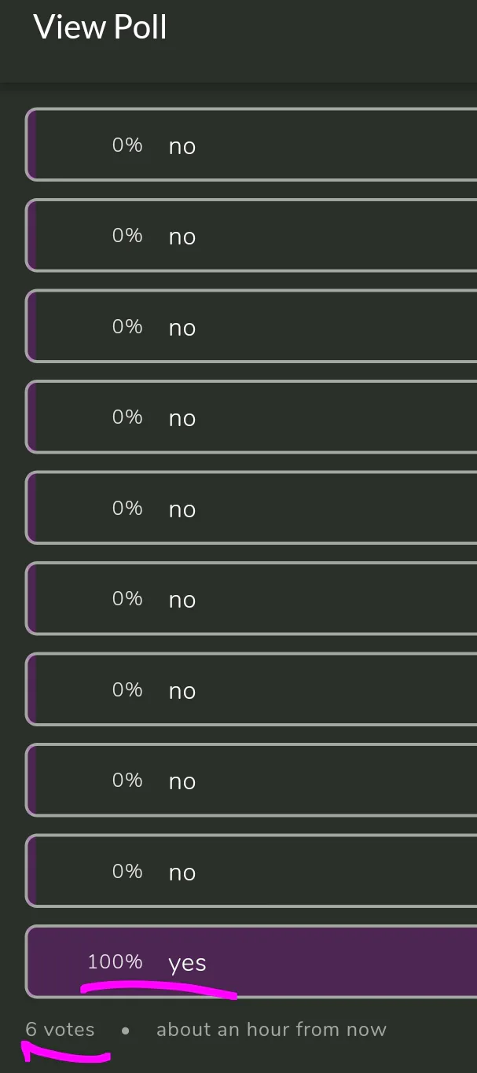Image resolution: width=477 pixels, height=1073 pixels.
Task: Pick the third "no" poll option
Action: click(251, 326)
